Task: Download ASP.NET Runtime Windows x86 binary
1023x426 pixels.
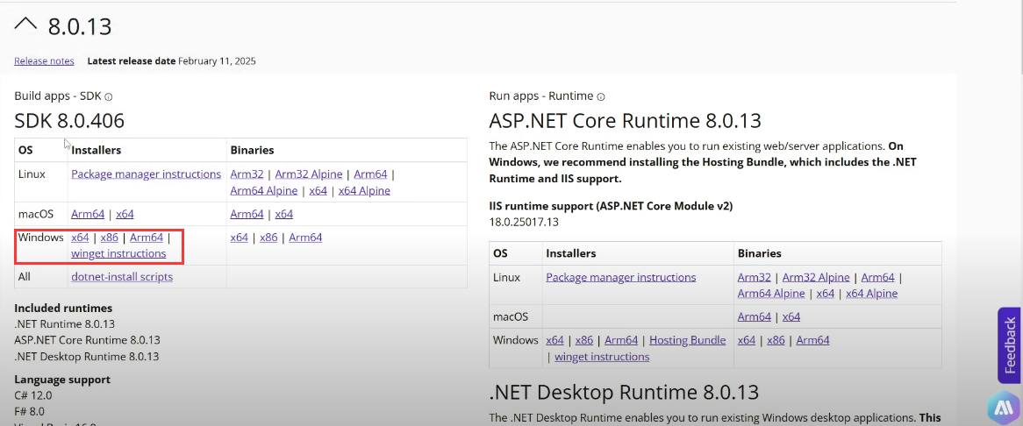Action: tap(776, 340)
